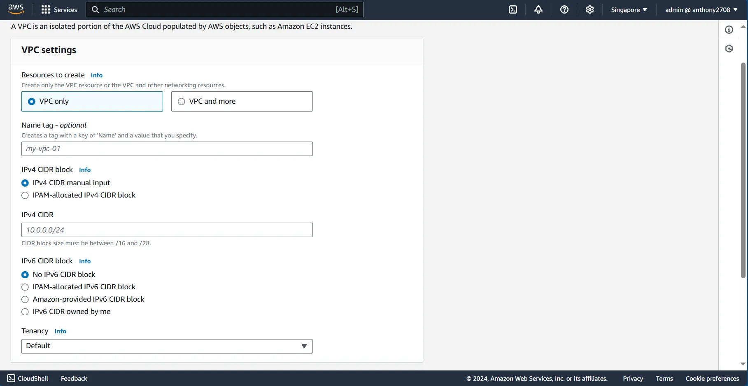Select the VPC only option
748x386 pixels.
[x=92, y=101]
